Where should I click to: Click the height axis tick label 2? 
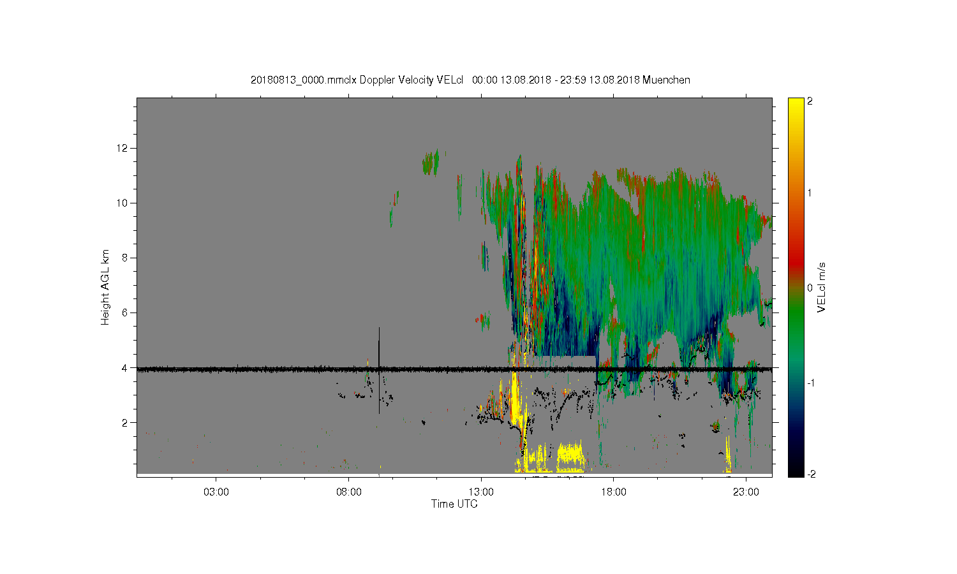tap(125, 422)
